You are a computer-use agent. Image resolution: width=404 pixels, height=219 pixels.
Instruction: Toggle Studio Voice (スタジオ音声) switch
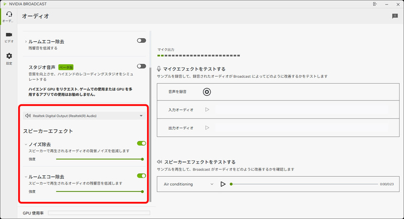(141, 66)
